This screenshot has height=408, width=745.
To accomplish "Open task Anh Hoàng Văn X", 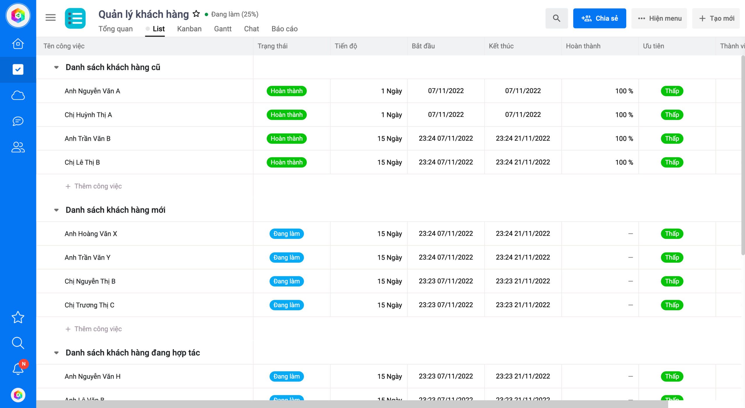I will click(91, 234).
